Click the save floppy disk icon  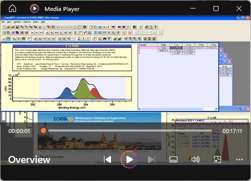coord(17,27)
